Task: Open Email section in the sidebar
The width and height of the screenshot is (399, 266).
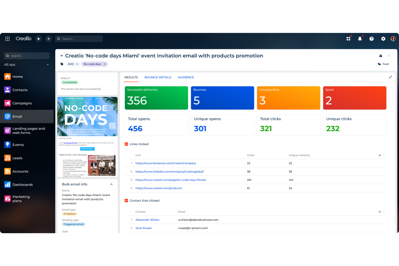Action: point(27,116)
